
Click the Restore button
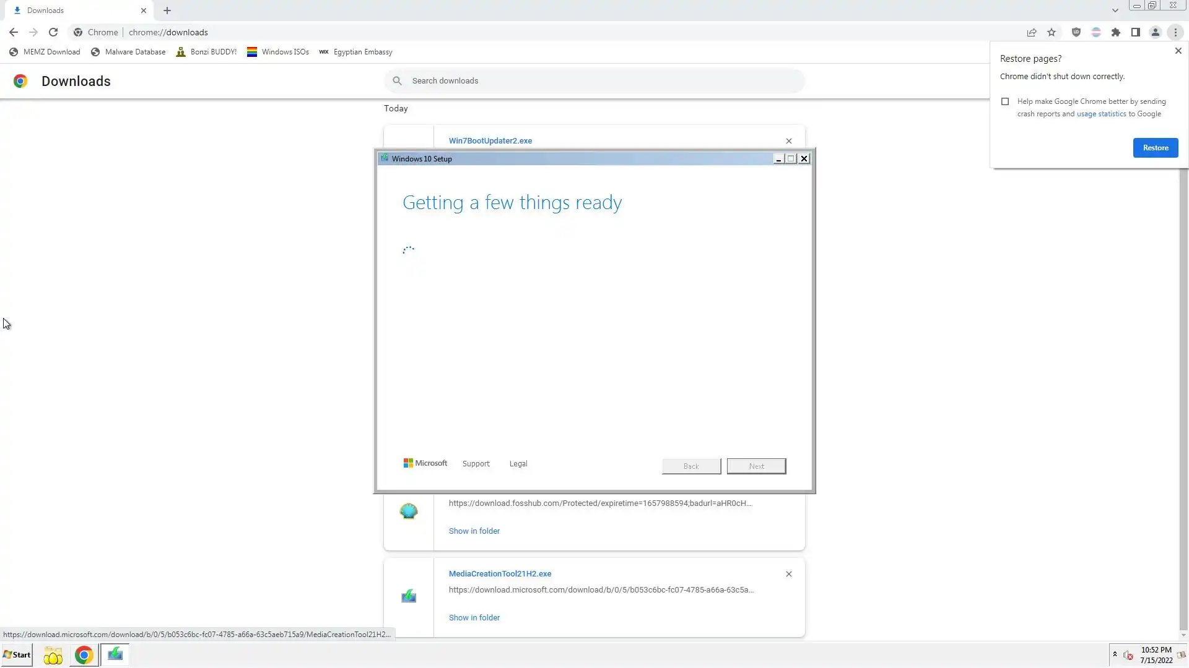tap(1156, 148)
